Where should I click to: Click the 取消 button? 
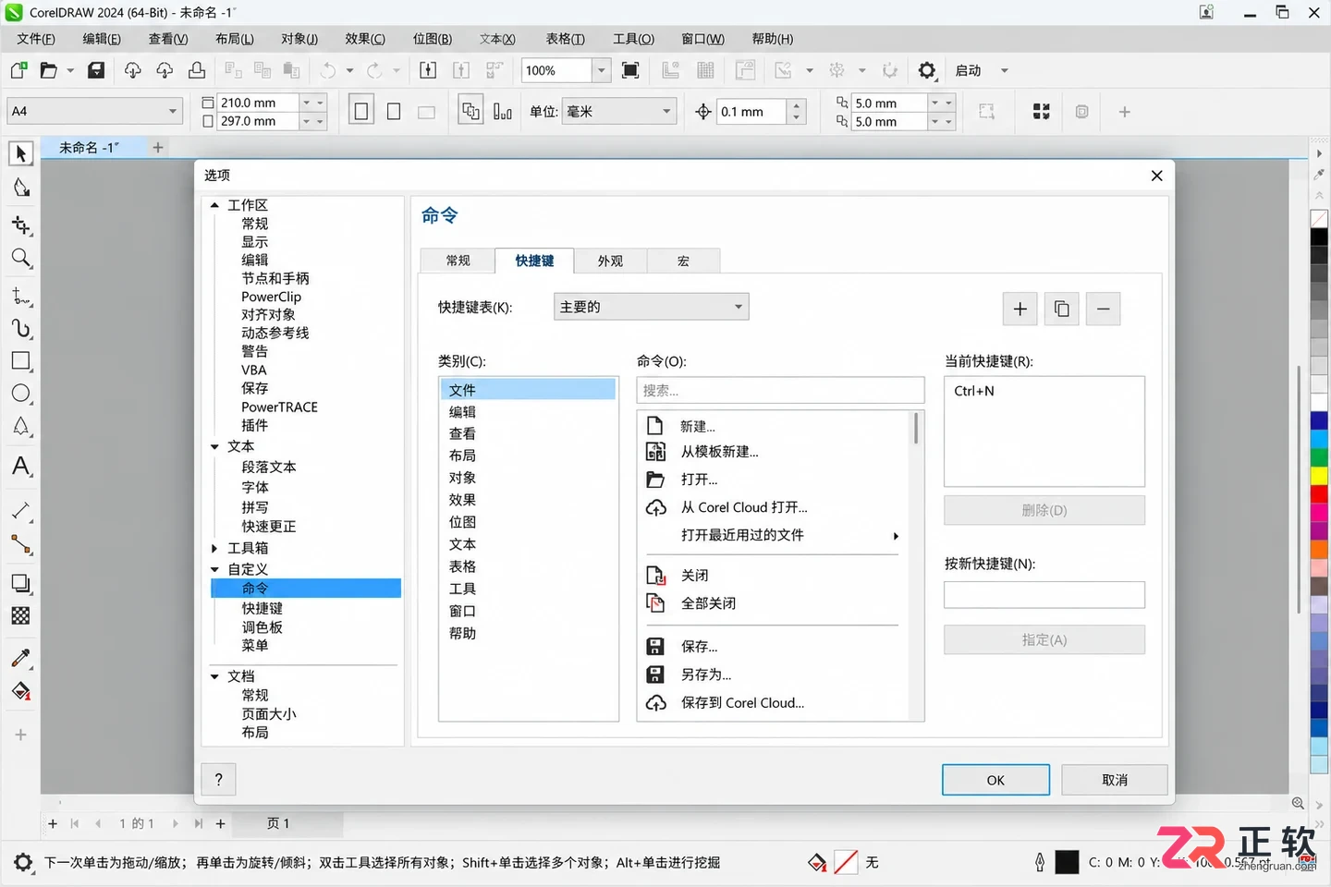[x=1115, y=780]
